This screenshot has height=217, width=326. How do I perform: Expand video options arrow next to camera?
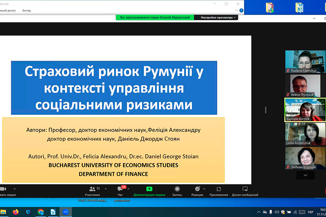(14, 189)
